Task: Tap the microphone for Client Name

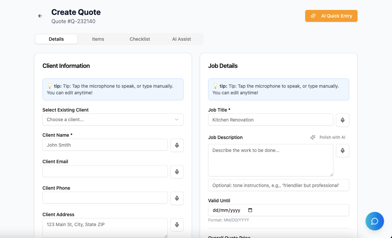Action: [x=177, y=145]
